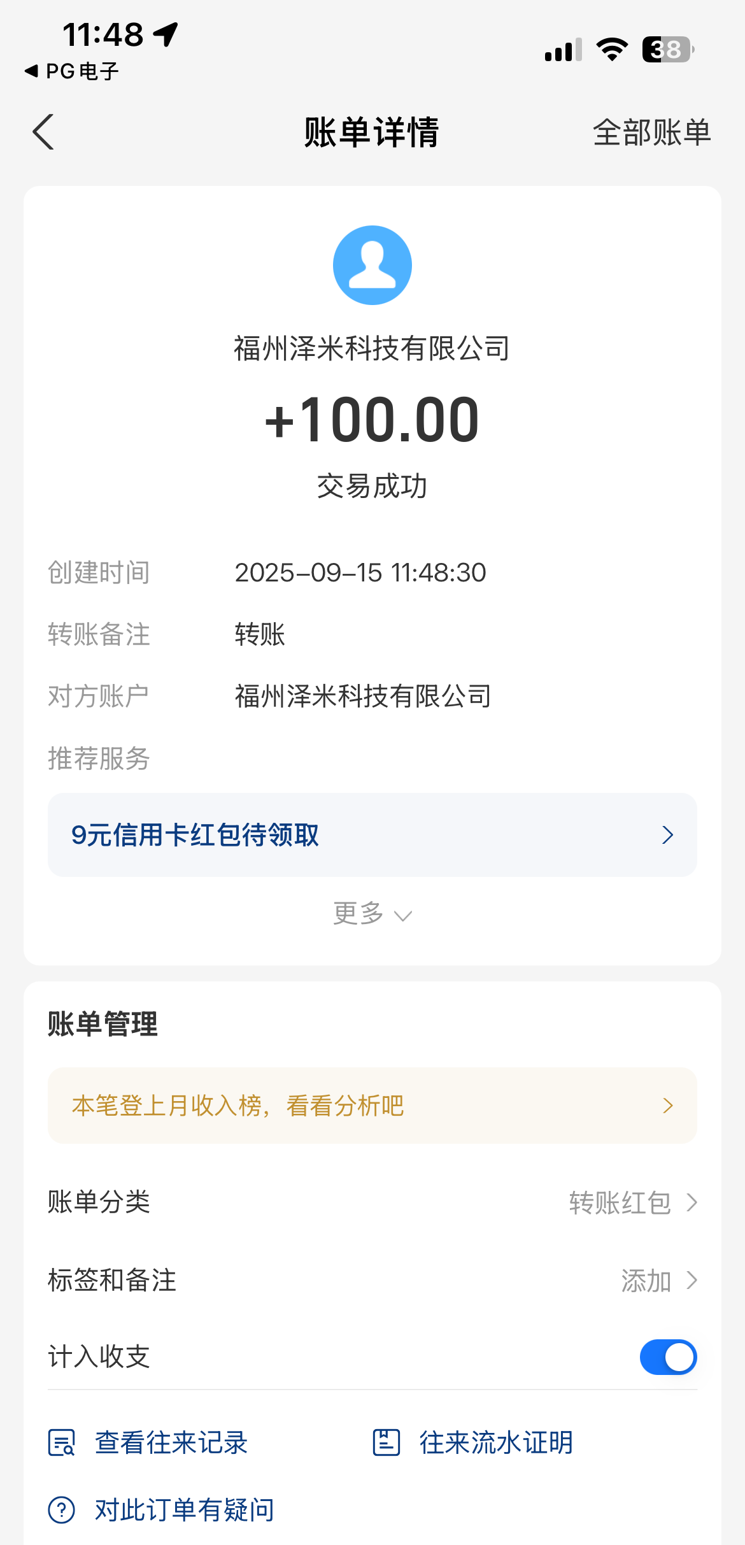Screen dimensions: 745x1545
Task: Tap the 往来流水证明 link
Action: tap(495, 1442)
